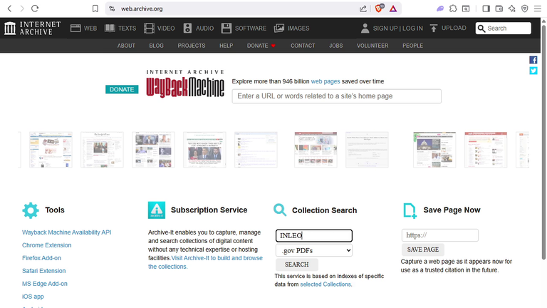The image size is (547, 308).
Task: Open the CONTACT menu item
Action: (x=303, y=46)
